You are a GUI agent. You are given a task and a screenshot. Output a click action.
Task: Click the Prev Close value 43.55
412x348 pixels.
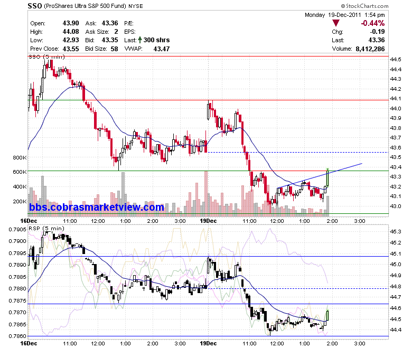coord(71,49)
